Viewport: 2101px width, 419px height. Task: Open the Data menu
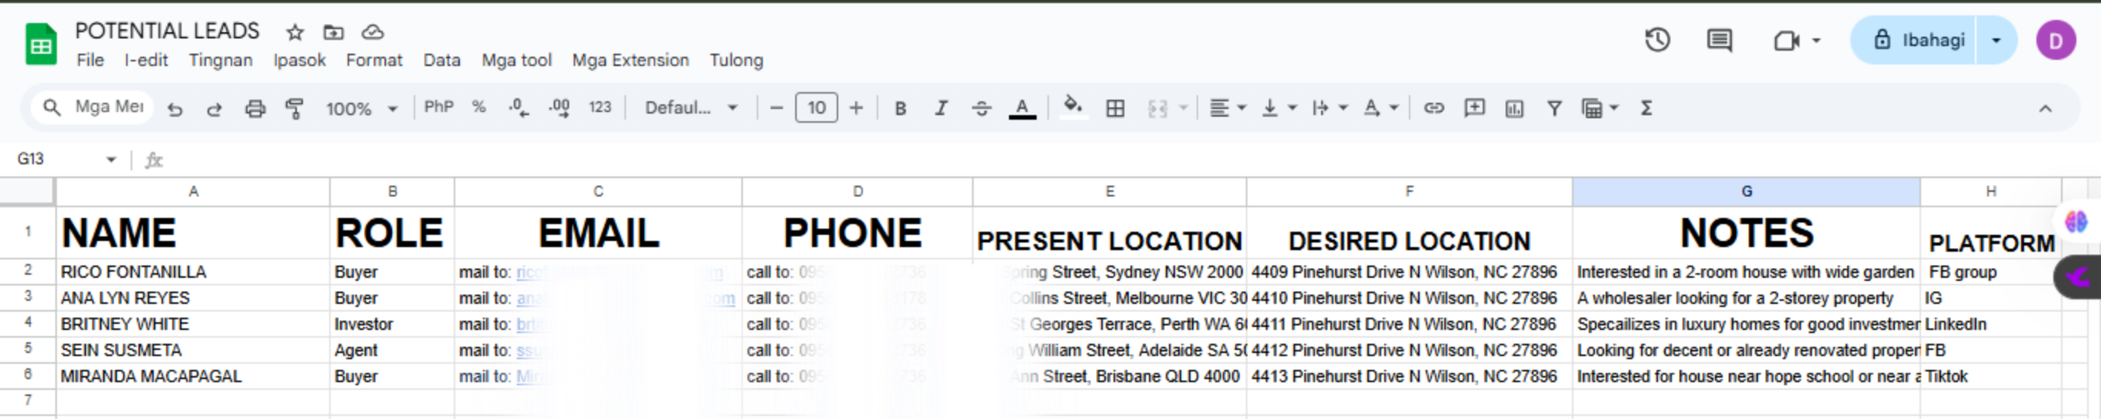[x=441, y=60]
